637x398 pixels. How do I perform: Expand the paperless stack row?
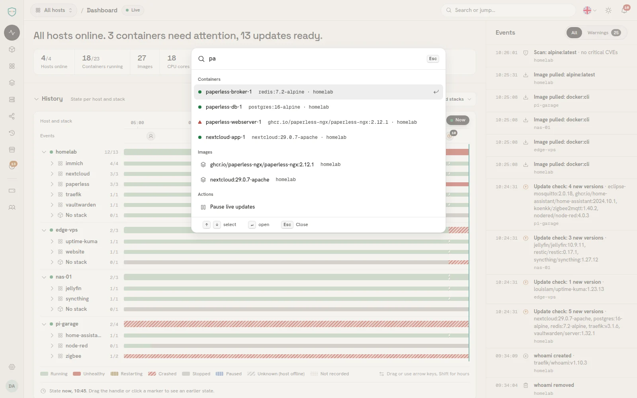click(x=52, y=184)
